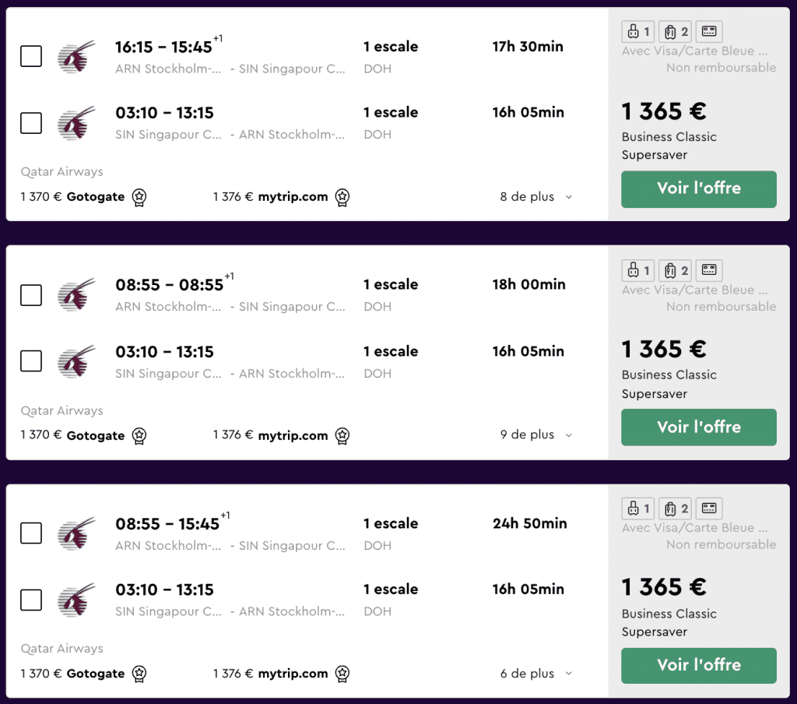Image resolution: width=797 pixels, height=704 pixels.
Task: Click mytrip.com award badge in second card
Action: point(342,436)
